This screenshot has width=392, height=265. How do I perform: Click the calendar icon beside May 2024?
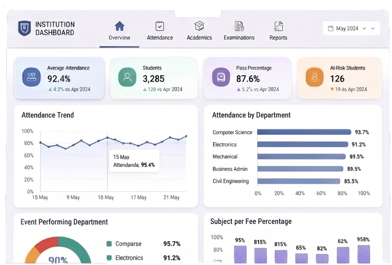coord(331,28)
